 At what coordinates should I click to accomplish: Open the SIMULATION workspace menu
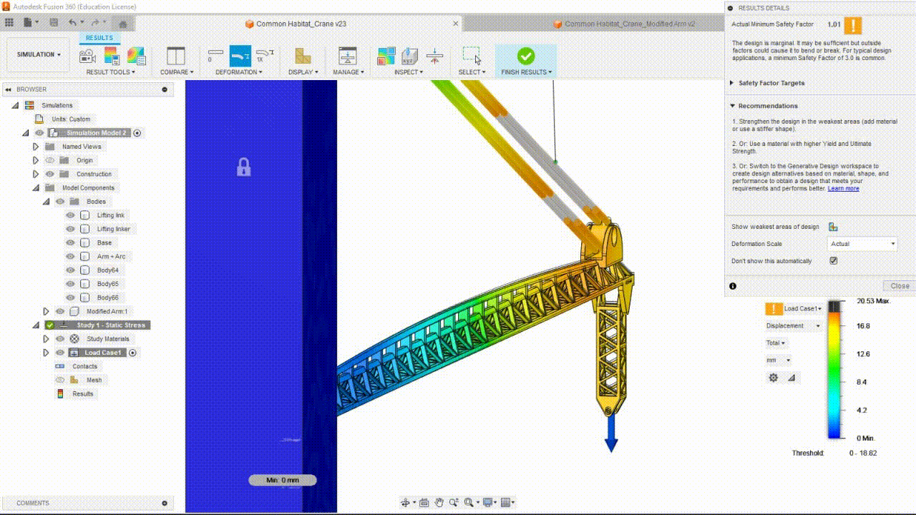[x=39, y=54]
